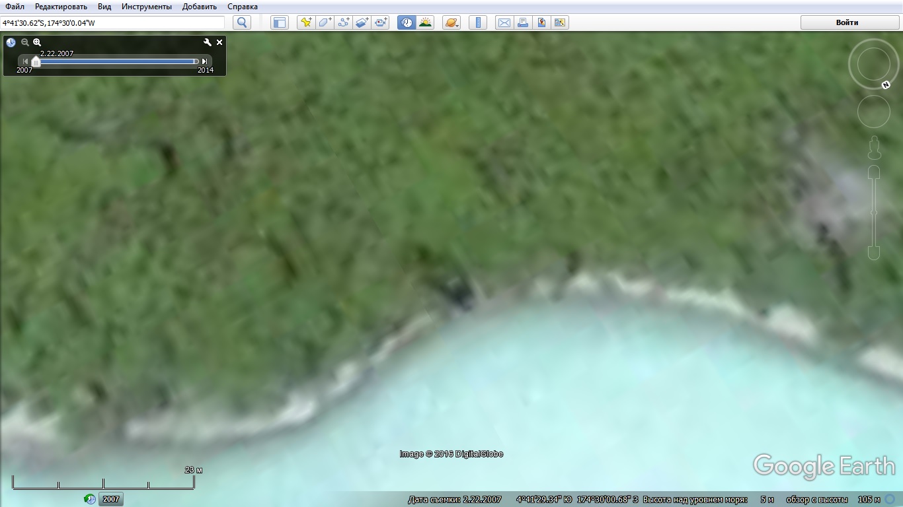Open the planet switcher dropdown
The image size is (903, 507).
[x=451, y=22]
